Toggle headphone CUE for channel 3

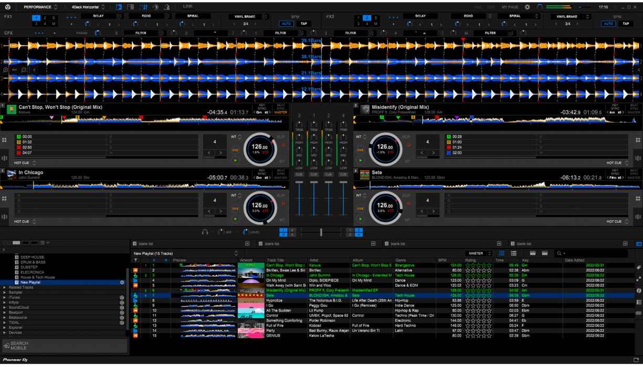coord(299,174)
